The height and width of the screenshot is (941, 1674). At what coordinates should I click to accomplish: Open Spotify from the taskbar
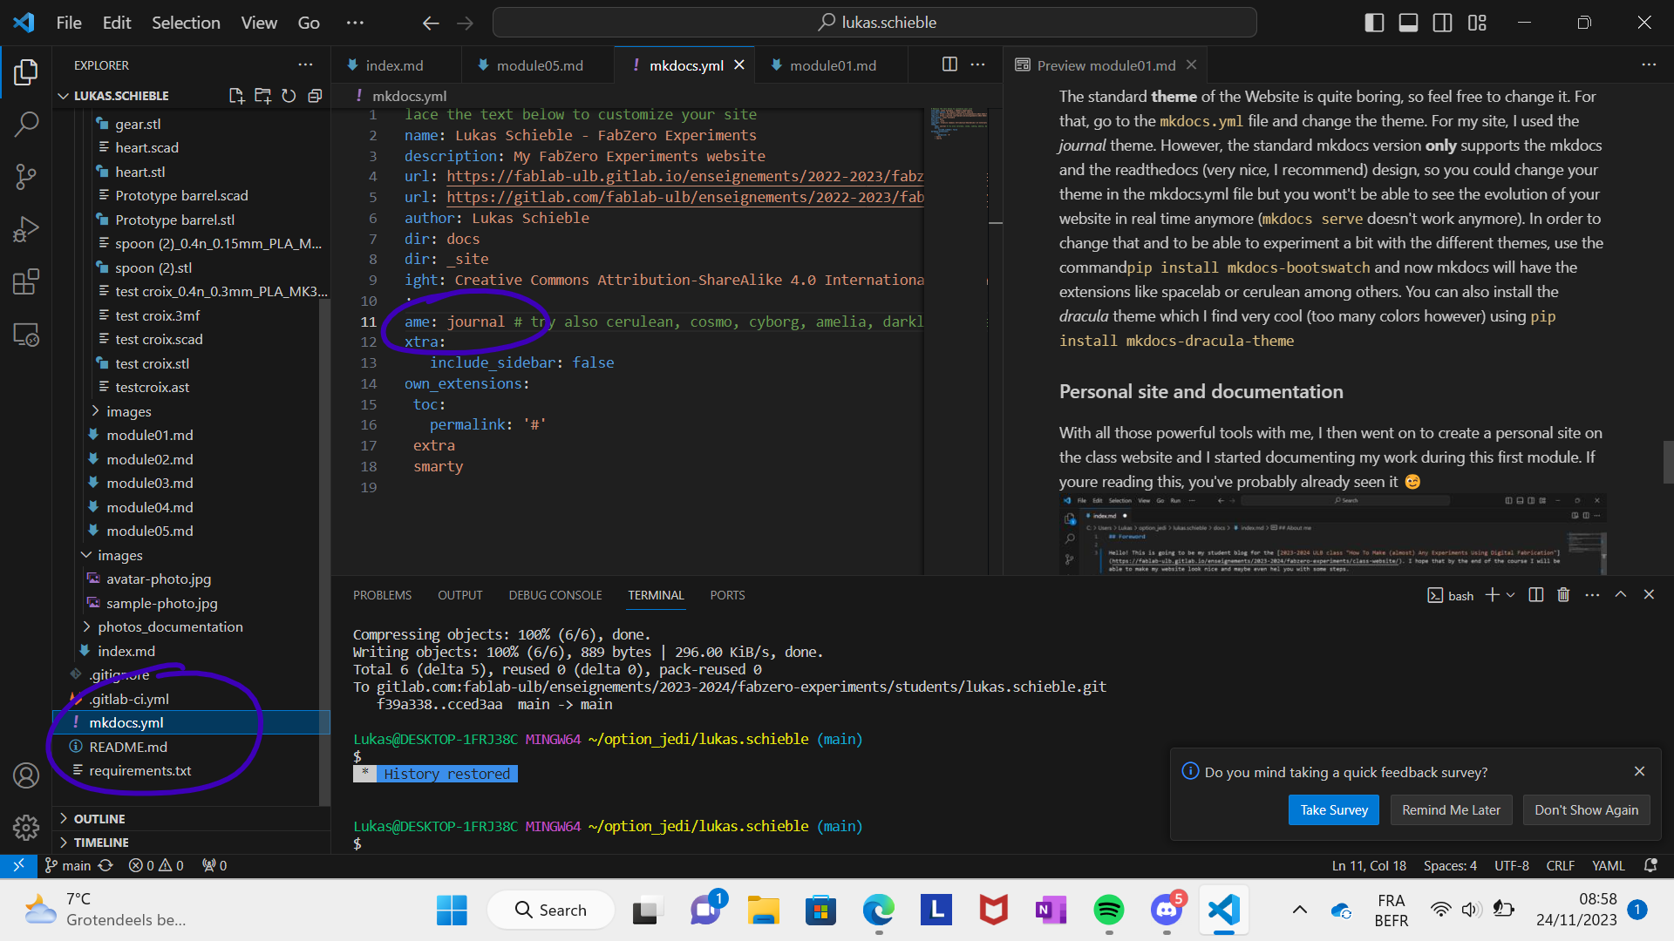click(x=1109, y=911)
